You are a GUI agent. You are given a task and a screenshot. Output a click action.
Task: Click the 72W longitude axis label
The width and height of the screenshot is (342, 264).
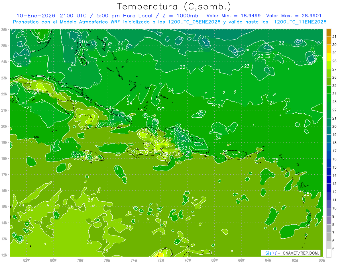click(x=161, y=260)
